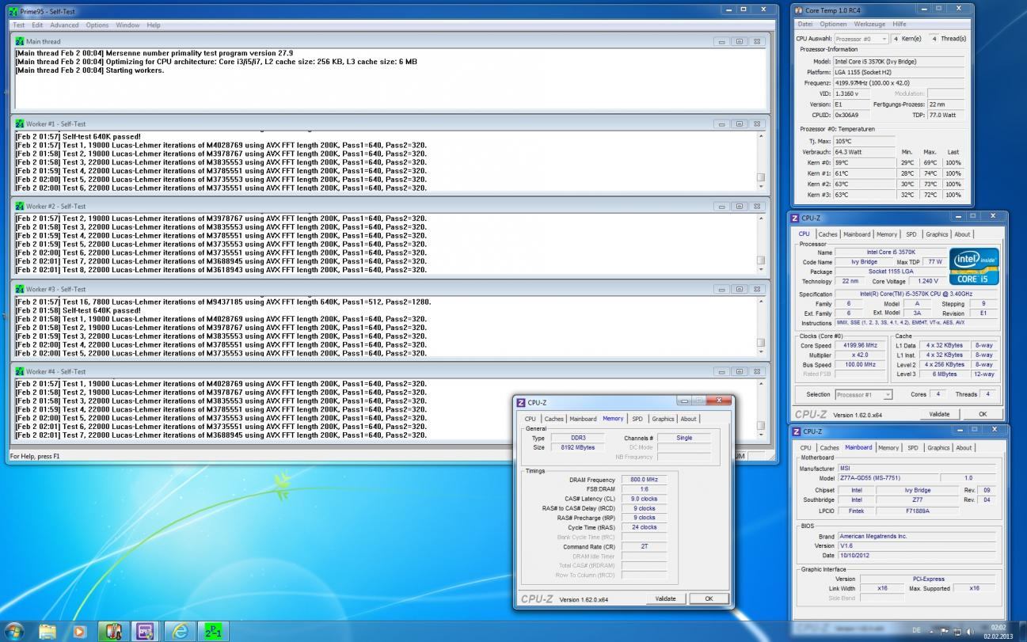Open the Test menu in Prime95
This screenshot has width=1027, height=642.
(x=18, y=25)
